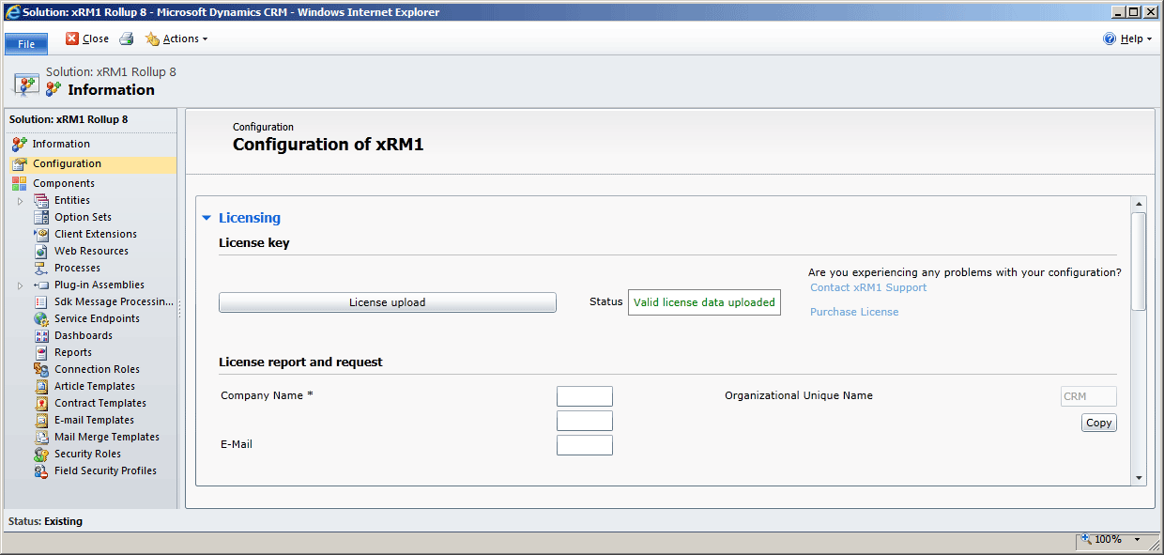Open the zoom level 100% dropdown
This screenshot has width=1164, height=555.
[1138, 540]
